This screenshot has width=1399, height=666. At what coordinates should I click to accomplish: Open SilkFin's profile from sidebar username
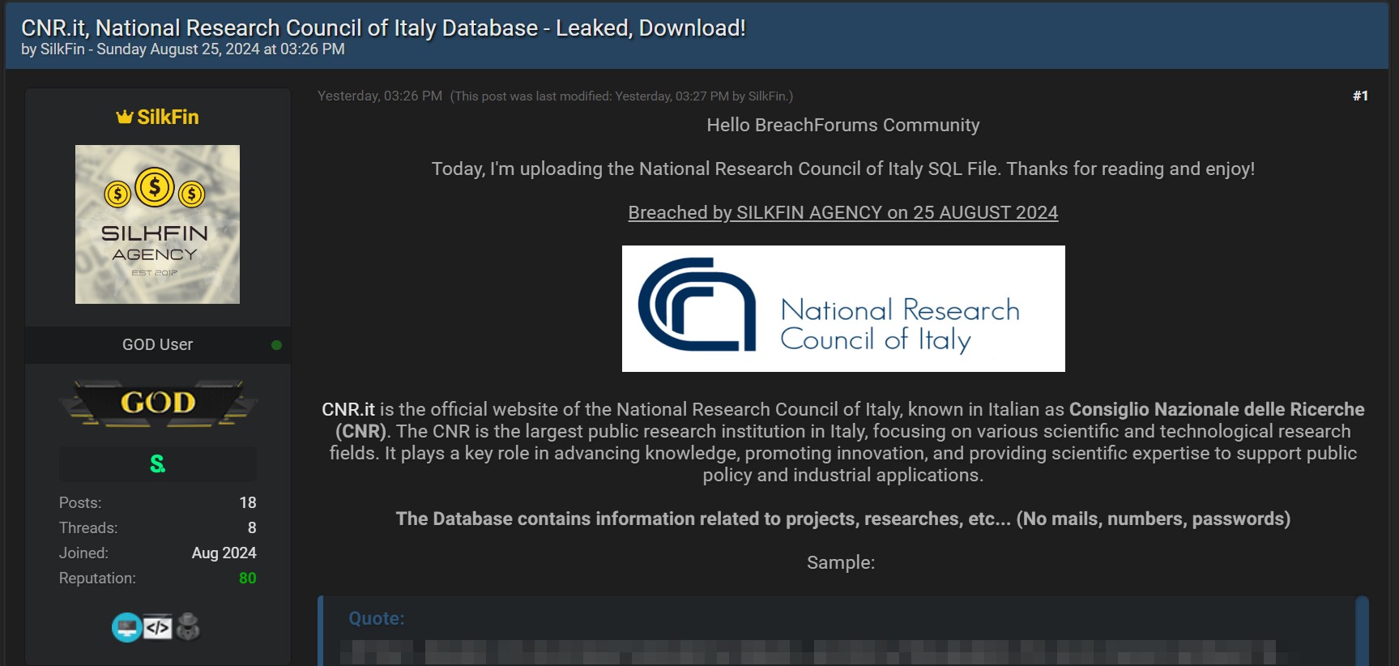(168, 117)
